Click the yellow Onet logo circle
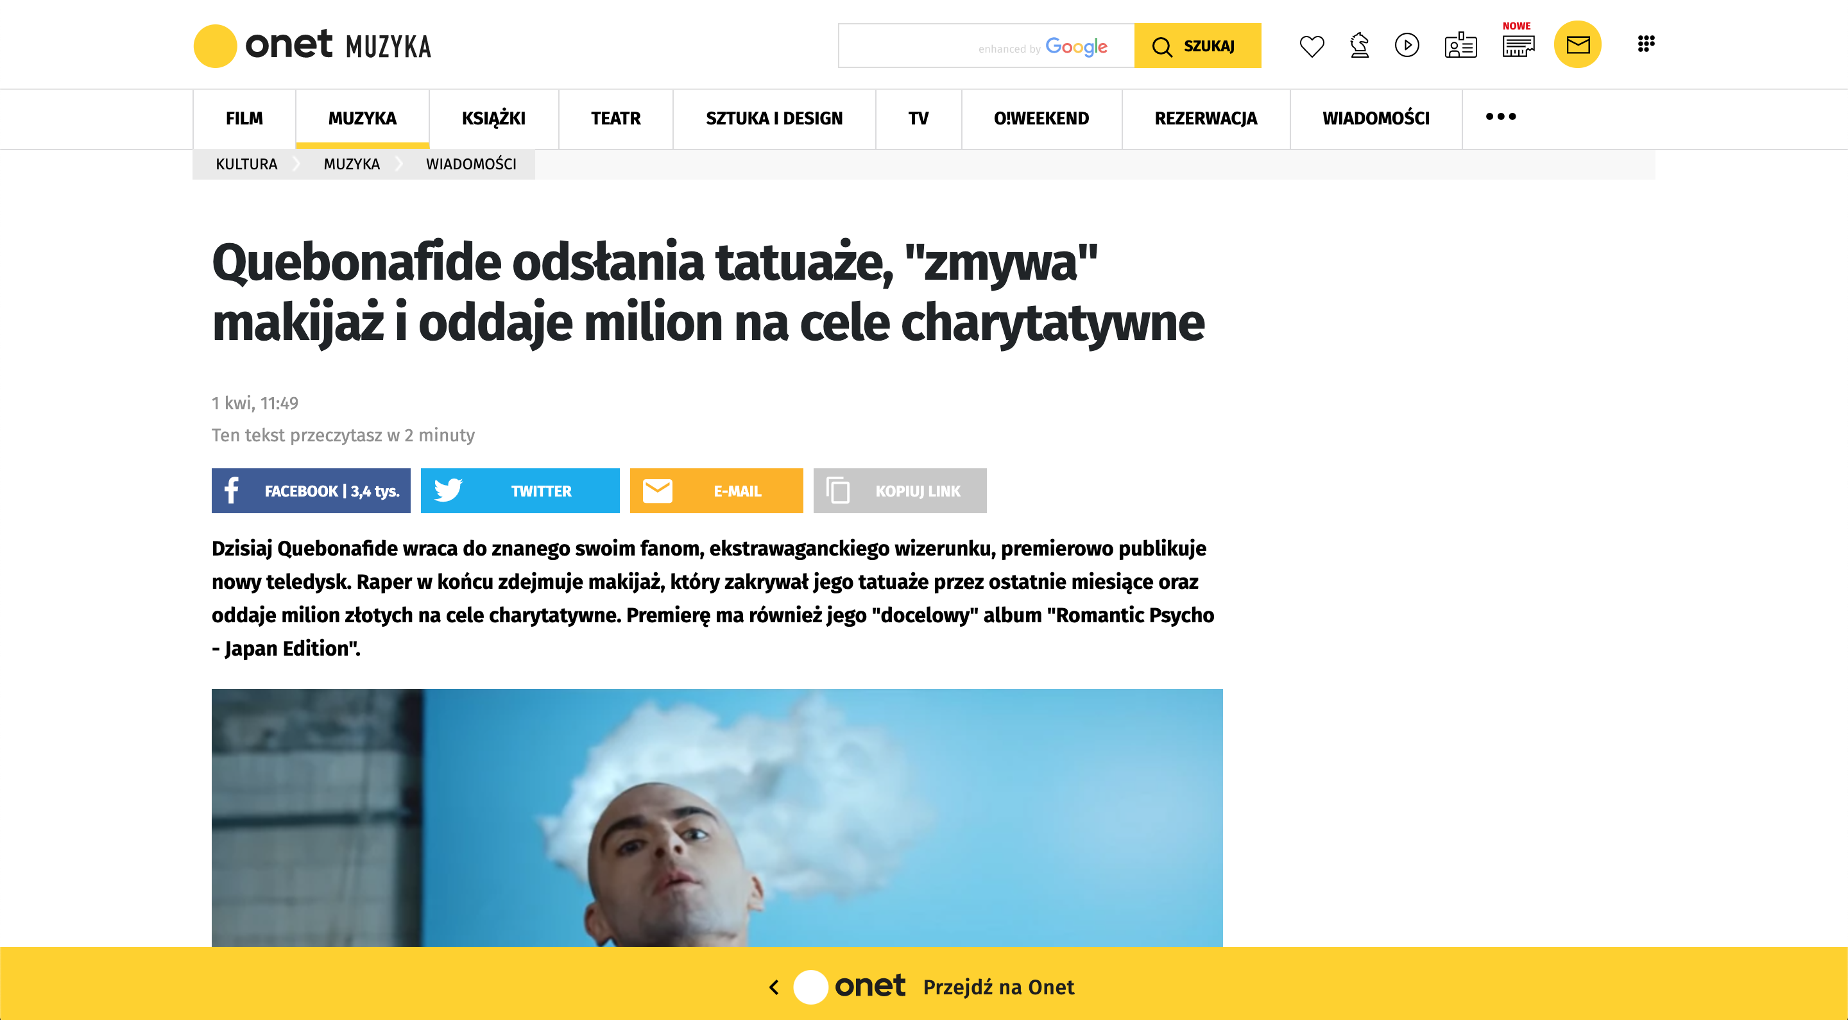 215,46
